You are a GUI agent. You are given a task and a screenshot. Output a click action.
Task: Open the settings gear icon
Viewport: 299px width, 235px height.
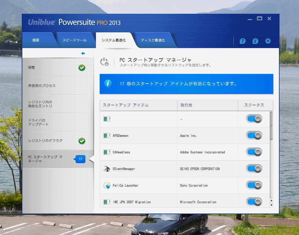268,41
